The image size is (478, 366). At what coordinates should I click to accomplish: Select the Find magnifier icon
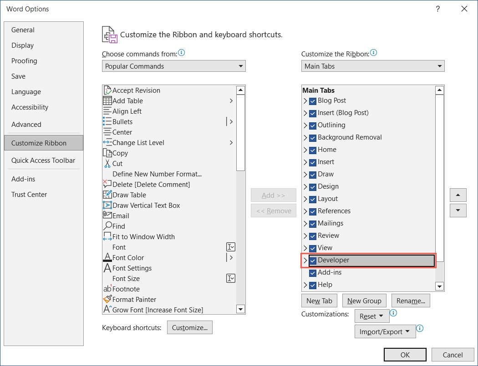[x=107, y=226]
